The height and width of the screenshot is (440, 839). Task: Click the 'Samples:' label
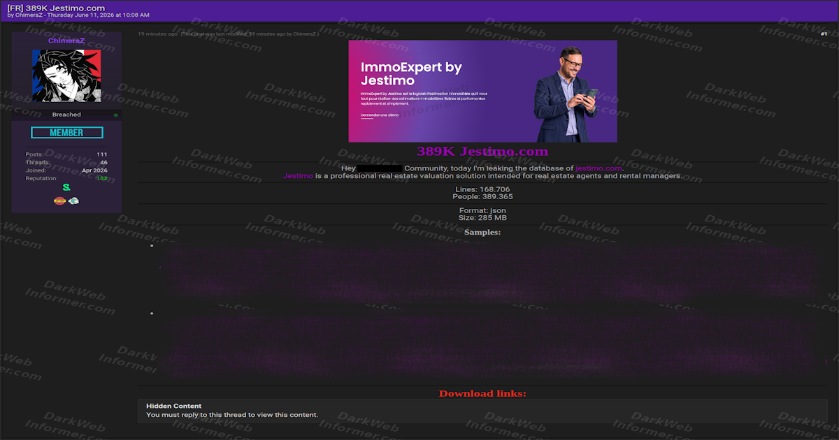pos(482,232)
